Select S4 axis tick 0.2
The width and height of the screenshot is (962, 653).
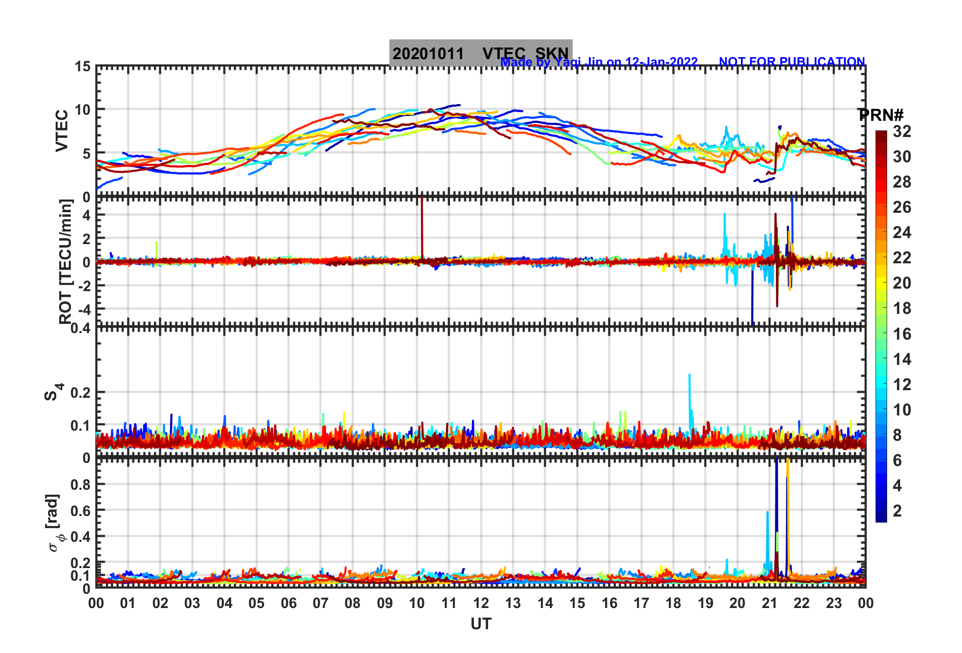click(x=81, y=392)
